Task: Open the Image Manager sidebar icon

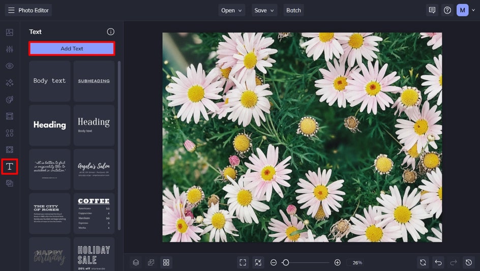Action: pyautogui.click(x=9, y=33)
